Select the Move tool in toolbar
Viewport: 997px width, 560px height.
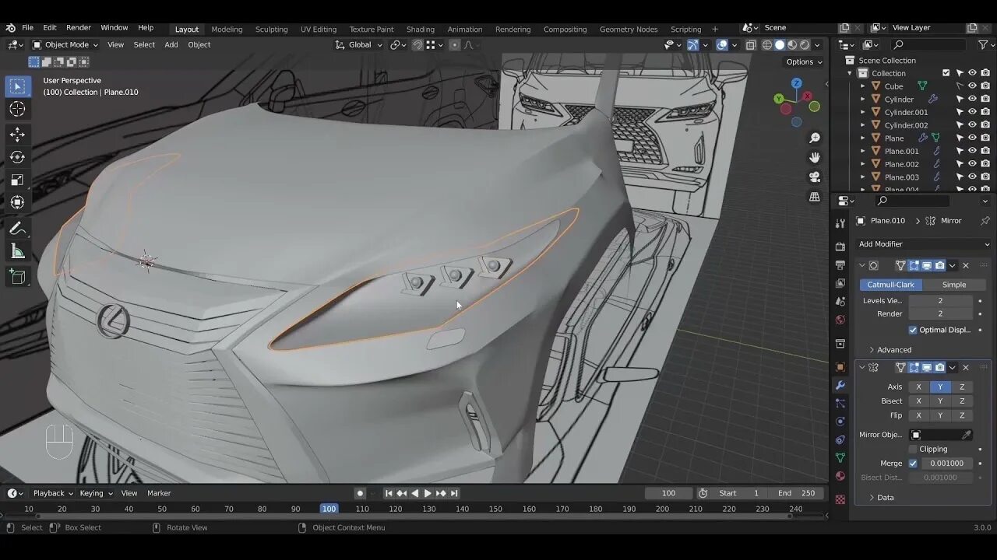coord(17,135)
